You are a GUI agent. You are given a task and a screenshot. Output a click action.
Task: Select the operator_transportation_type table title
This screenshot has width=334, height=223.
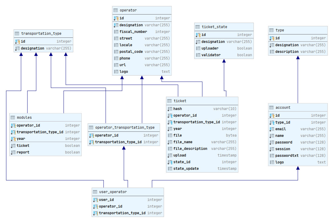pos(125,128)
